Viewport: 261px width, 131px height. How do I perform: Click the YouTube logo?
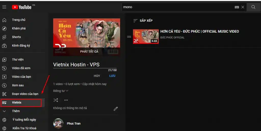(x=22, y=7)
